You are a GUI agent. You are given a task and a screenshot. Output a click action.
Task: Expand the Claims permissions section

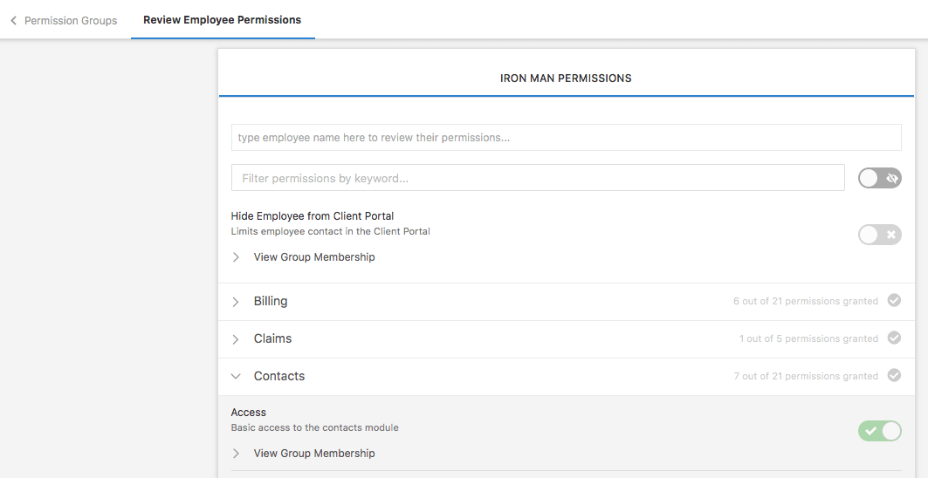click(236, 339)
